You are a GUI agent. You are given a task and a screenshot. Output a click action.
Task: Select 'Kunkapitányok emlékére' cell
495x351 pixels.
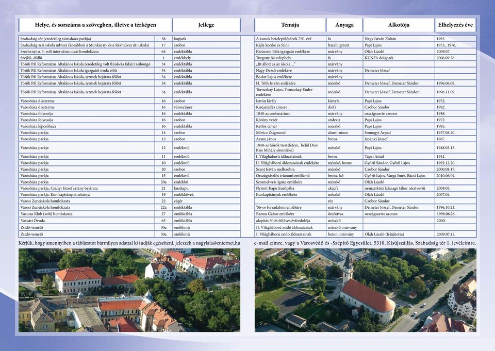[x=290, y=195]
